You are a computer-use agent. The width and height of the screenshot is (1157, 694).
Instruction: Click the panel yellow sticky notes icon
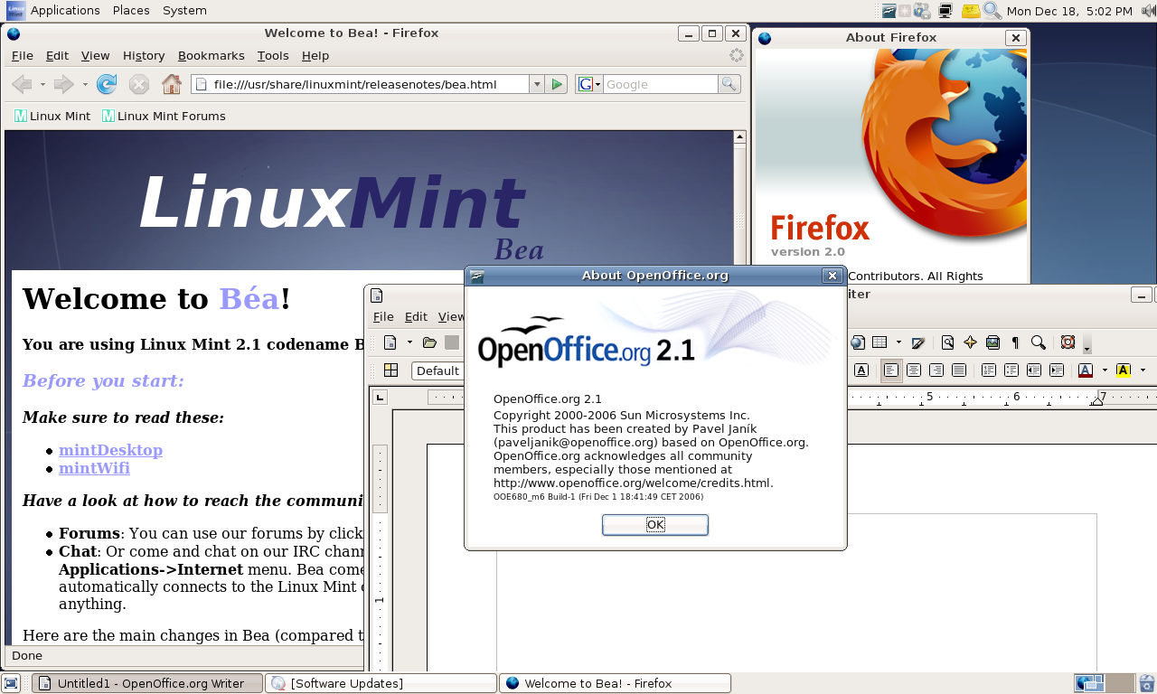(x=970, y=11)
